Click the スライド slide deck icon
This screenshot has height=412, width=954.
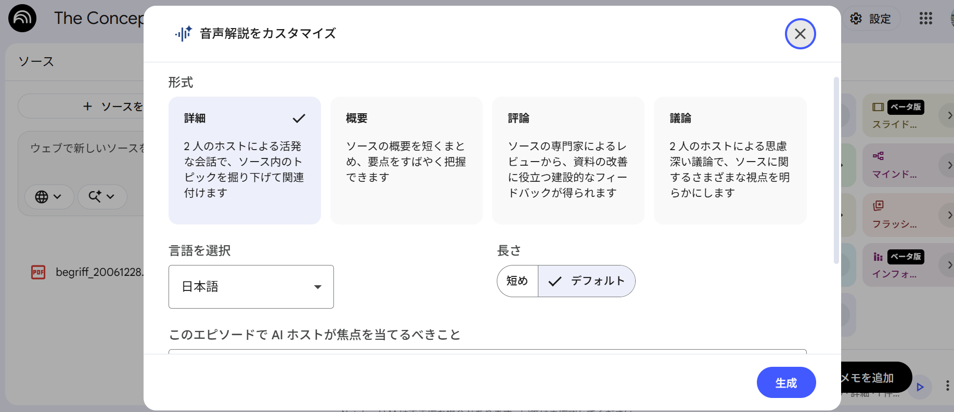point(878,107)
